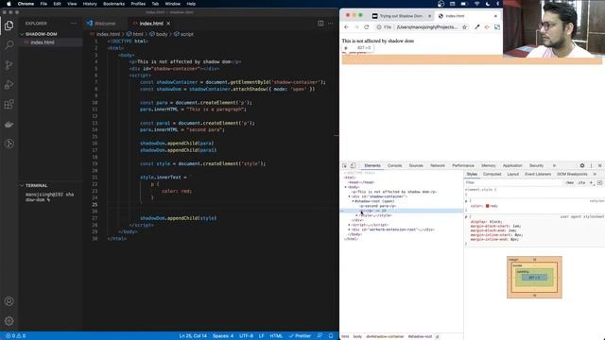This screenshot has height=340, width=605.
Task: Toggle DevTools device toolbar
Action: [353, 165]
